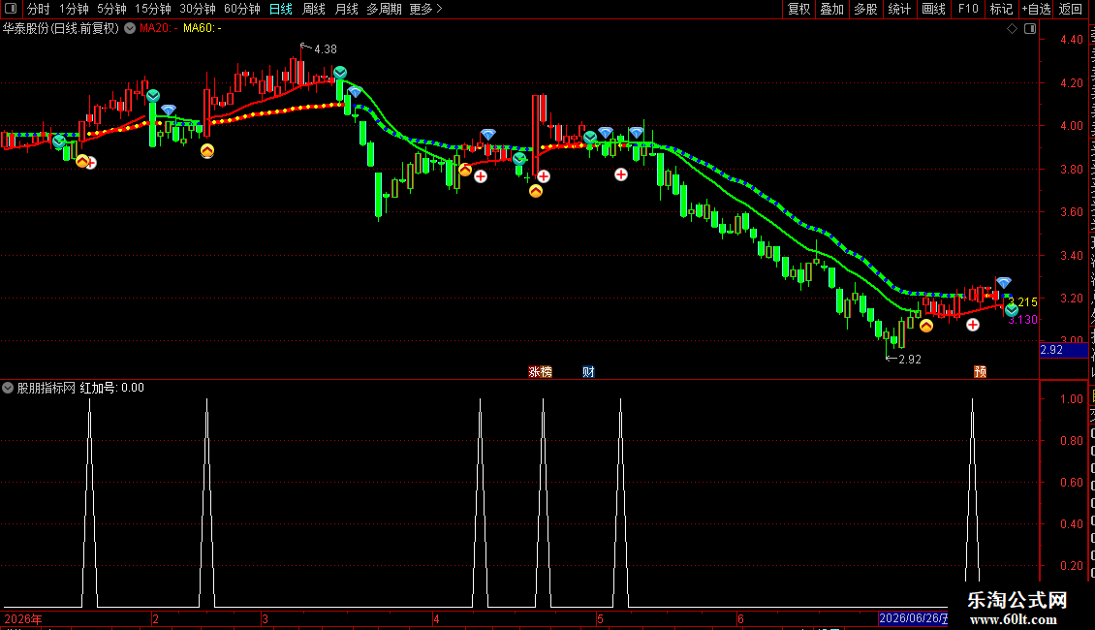The height and width of the screenshot is (630, 1095).
Task: Click the 预 marker near the chart bottom
Action: click(x=981, y=371)
